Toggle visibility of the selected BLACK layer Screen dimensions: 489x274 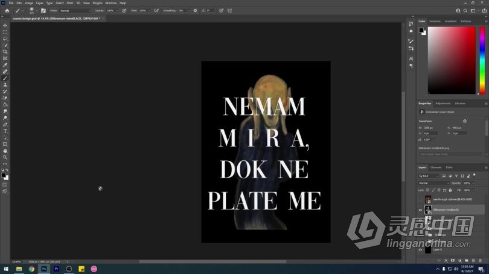click(x=420, y=210)
